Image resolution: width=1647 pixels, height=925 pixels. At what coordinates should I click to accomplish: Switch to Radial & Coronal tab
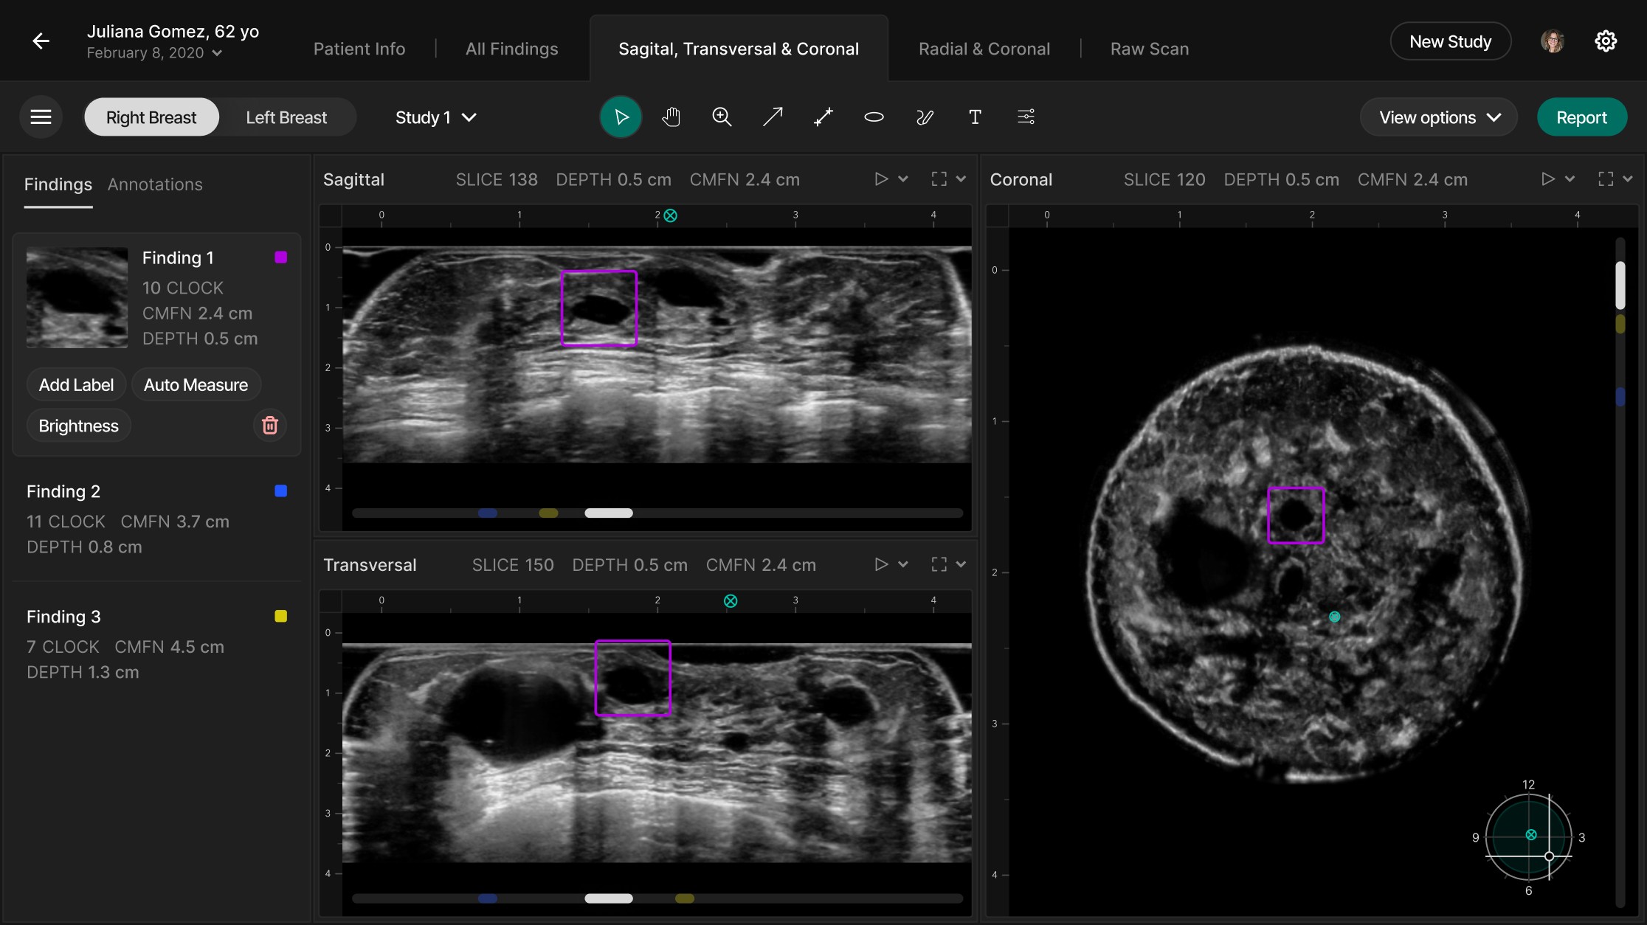984,49
